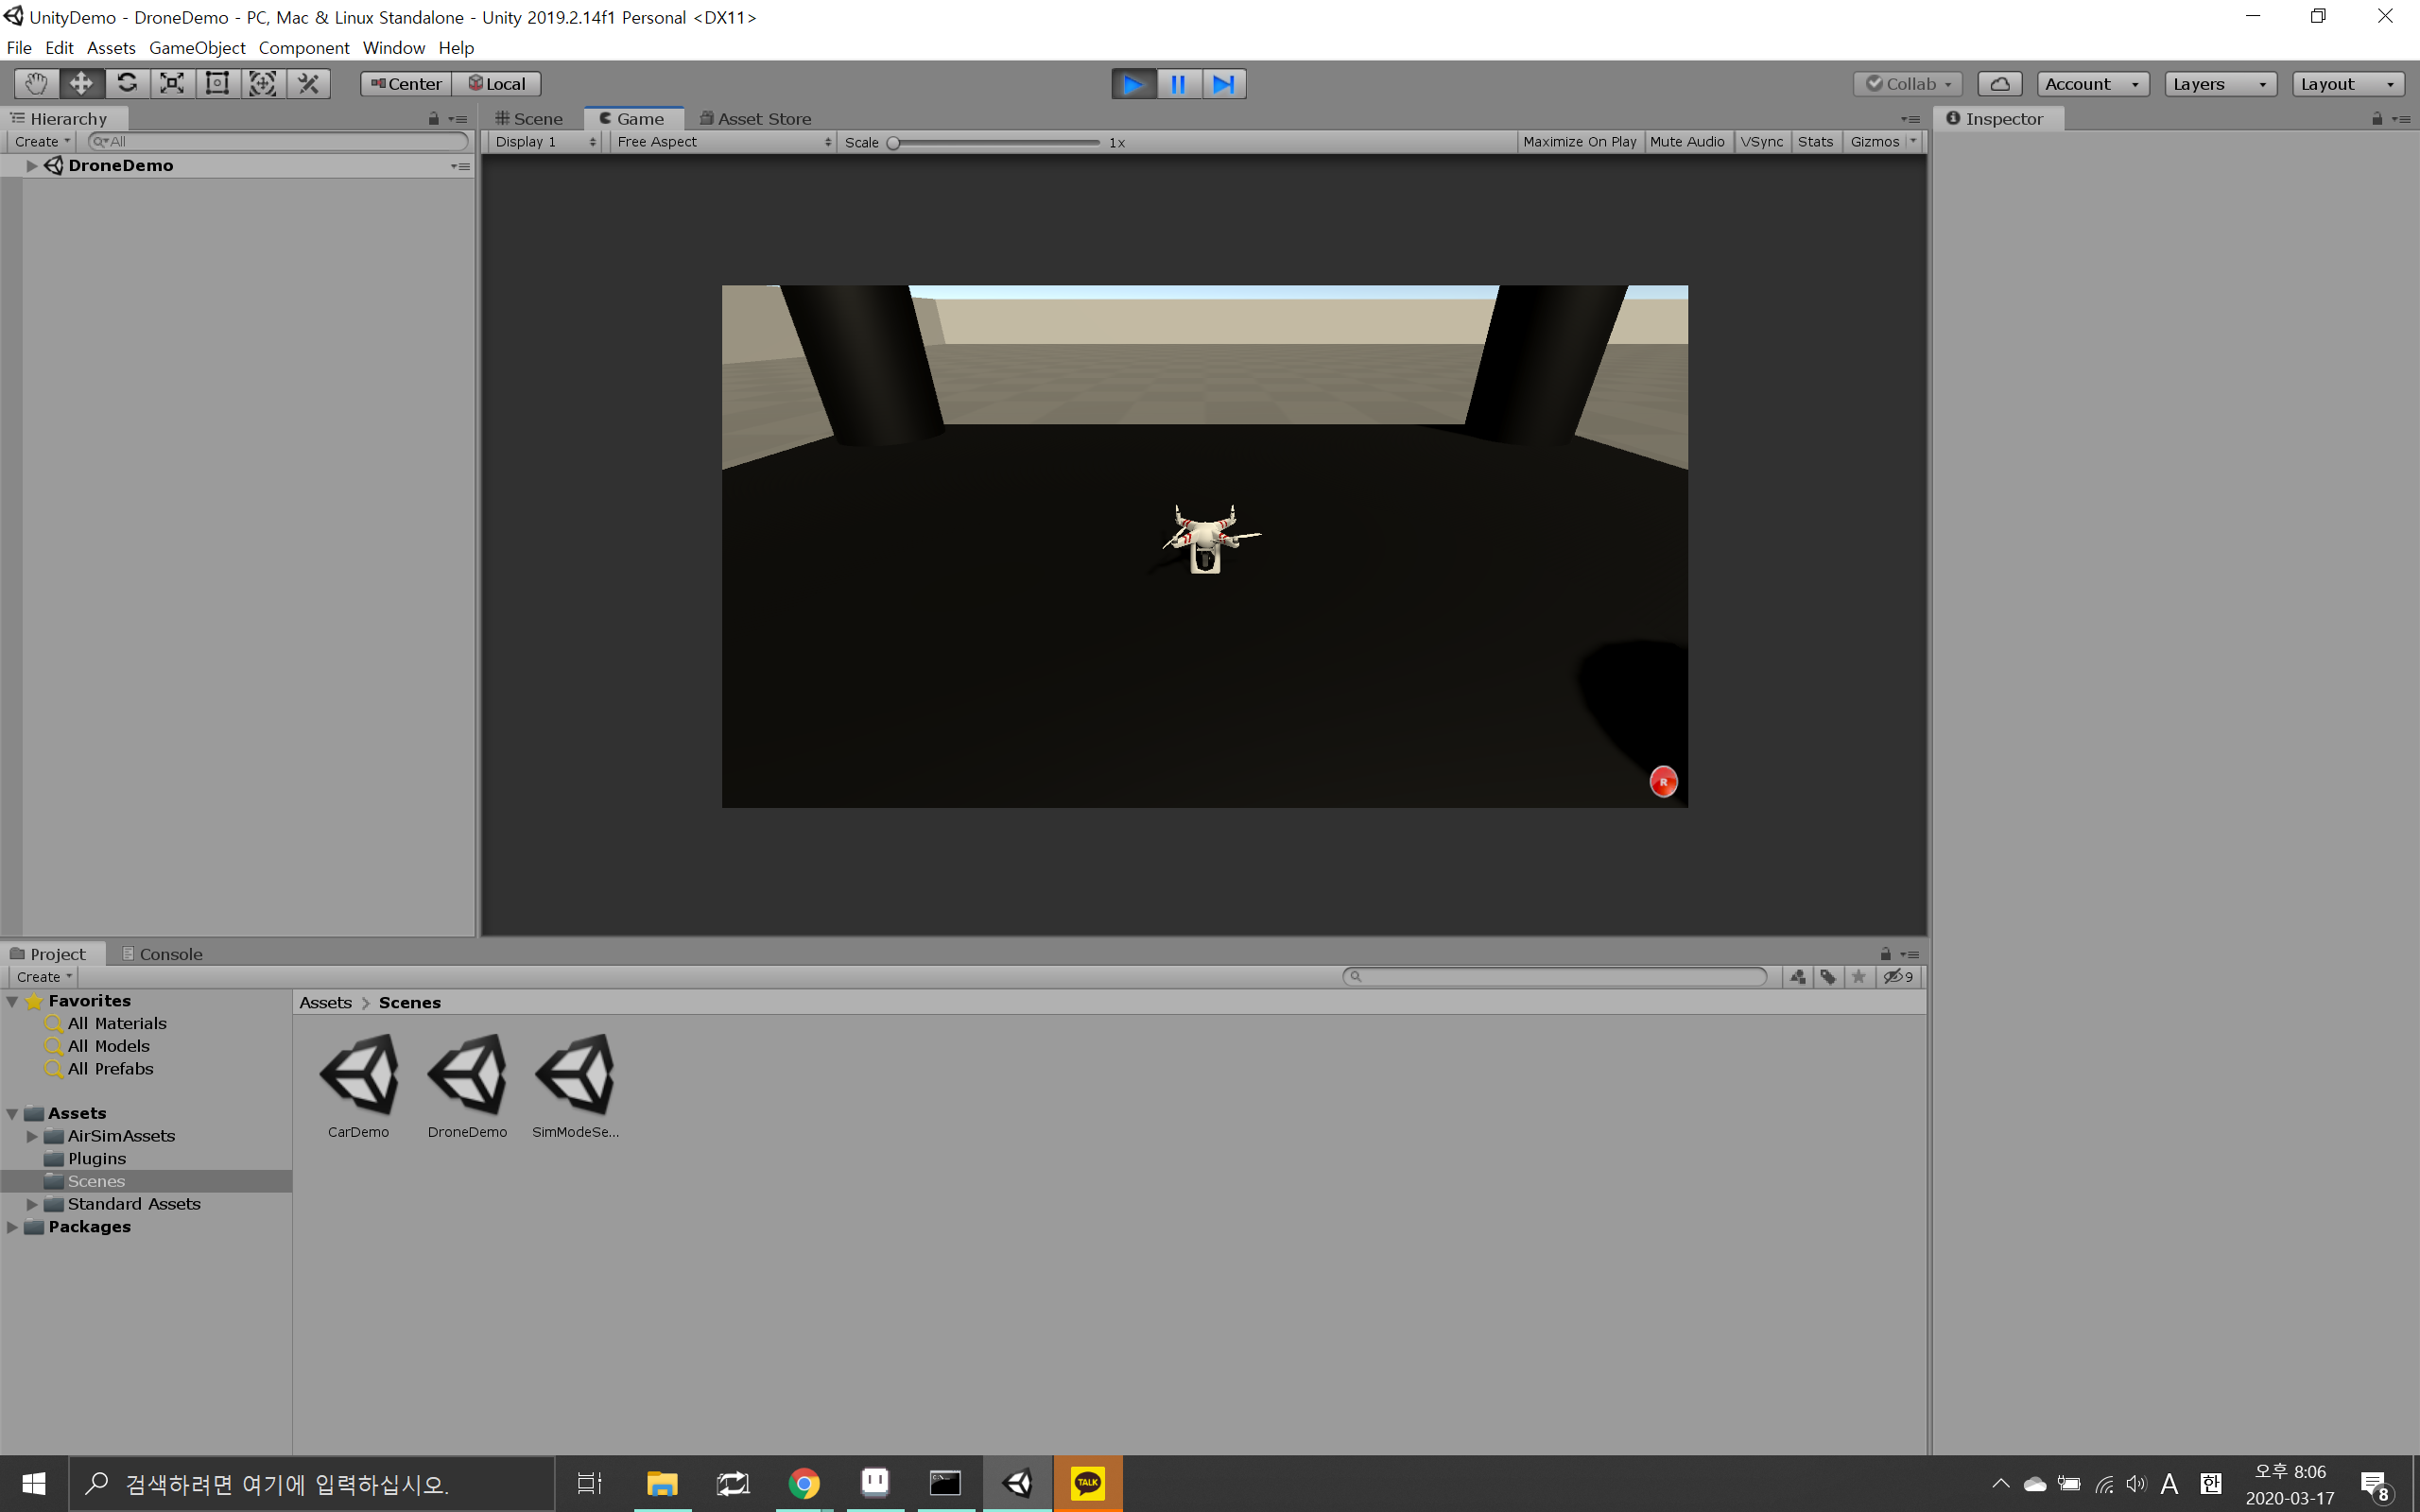2420x1512 pixels.
Task: Open the Available Custom Editor Tools
Action: 307,83
